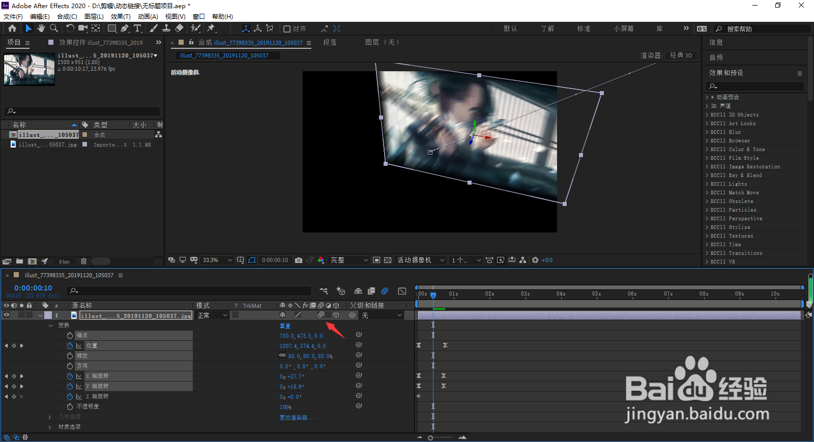Click 更改渲染器 link in timeline
The width and height of the screenshot is (814, 442).
pos(297,418)
